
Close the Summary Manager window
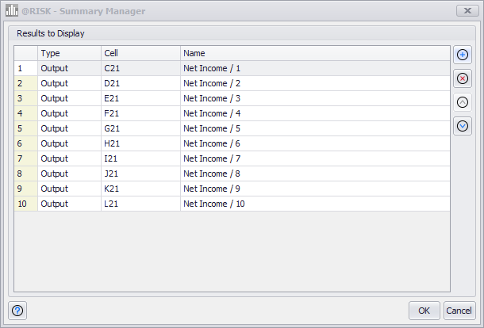click(466, 11)
